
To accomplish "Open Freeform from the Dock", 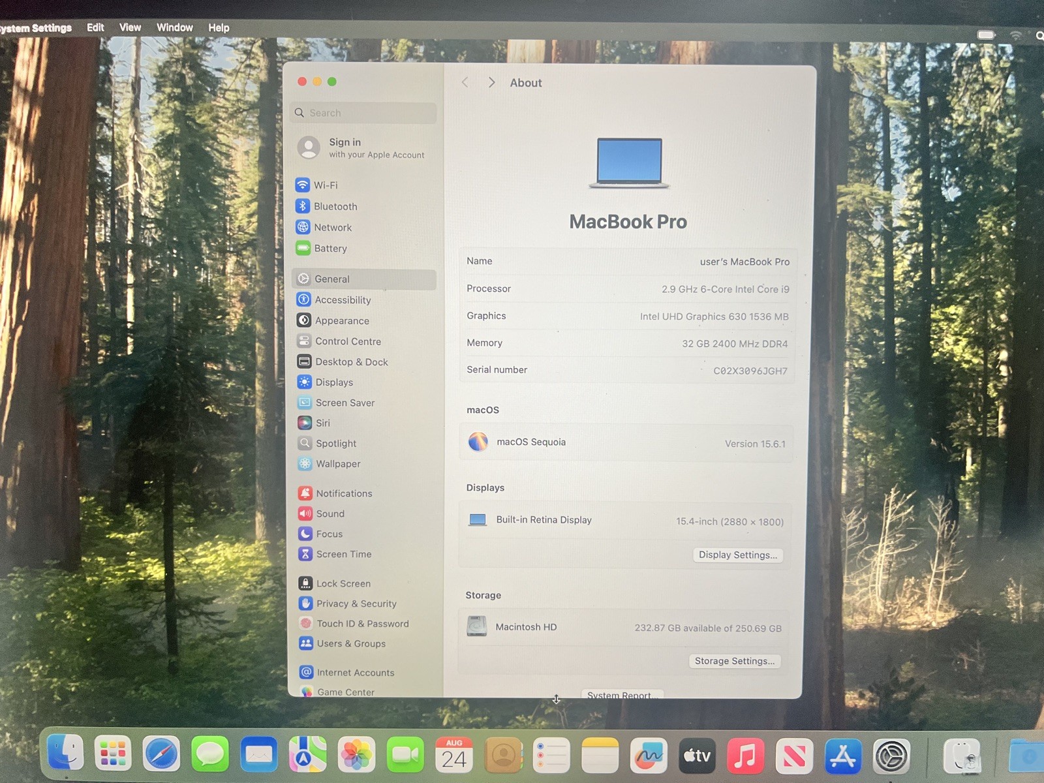I will pos(649,756).
